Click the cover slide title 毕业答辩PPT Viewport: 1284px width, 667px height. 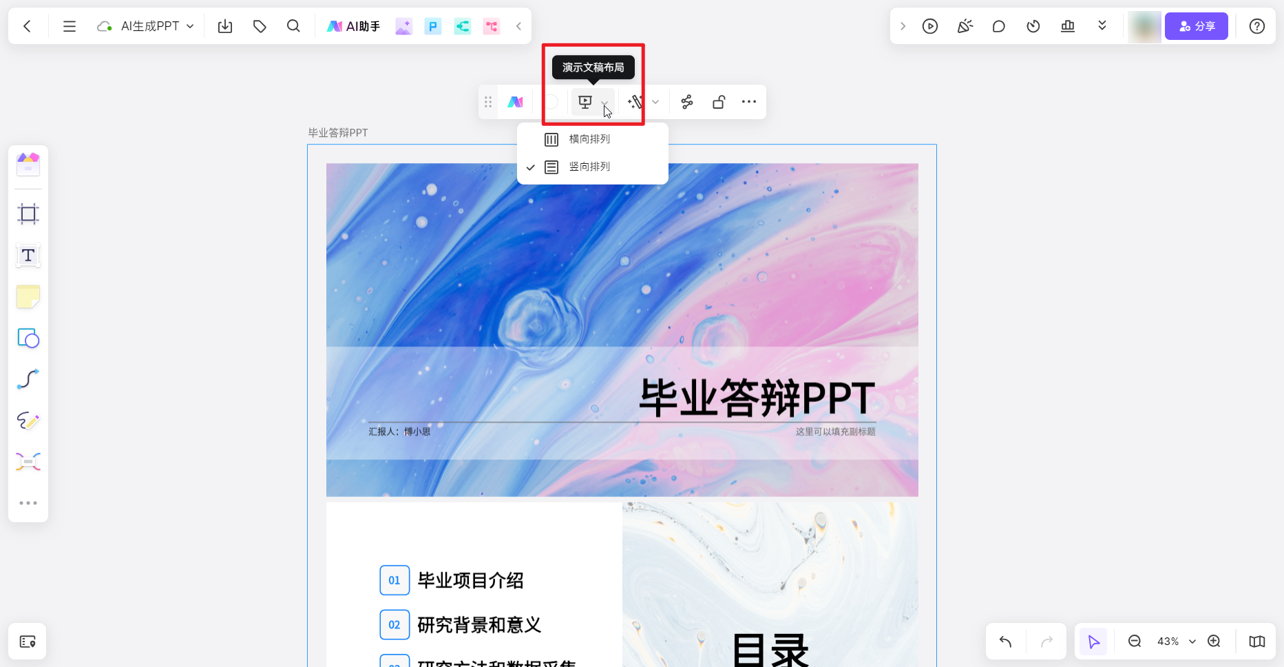coord(757,398)
